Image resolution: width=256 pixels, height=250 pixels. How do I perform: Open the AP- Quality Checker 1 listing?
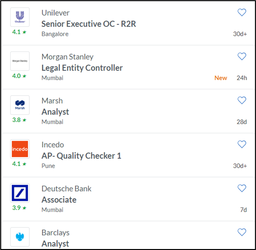(x=81, y=156)
